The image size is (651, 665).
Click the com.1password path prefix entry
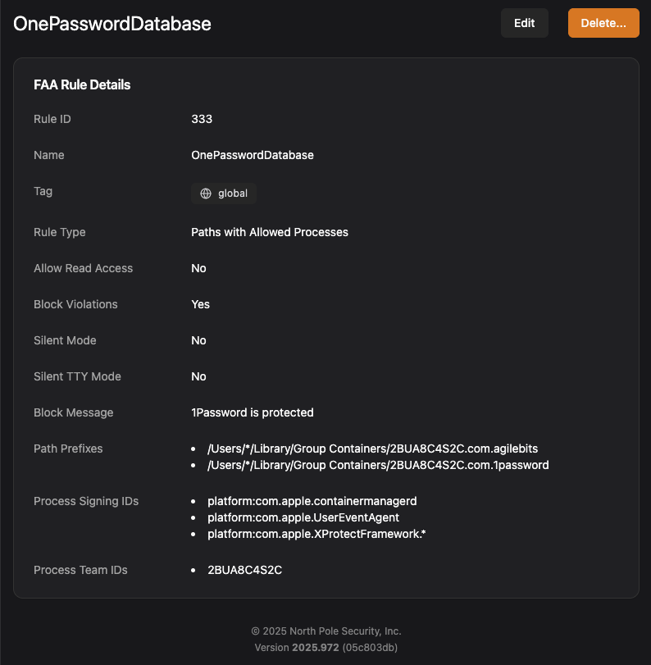378,465
